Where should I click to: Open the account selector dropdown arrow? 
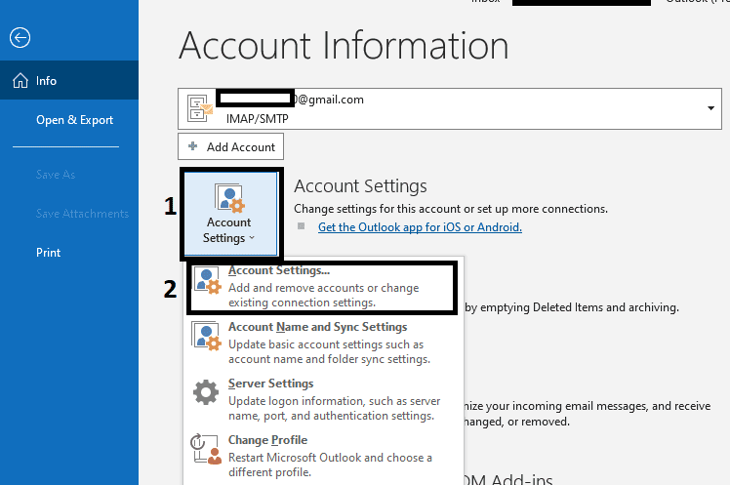(x=708, y=106)
